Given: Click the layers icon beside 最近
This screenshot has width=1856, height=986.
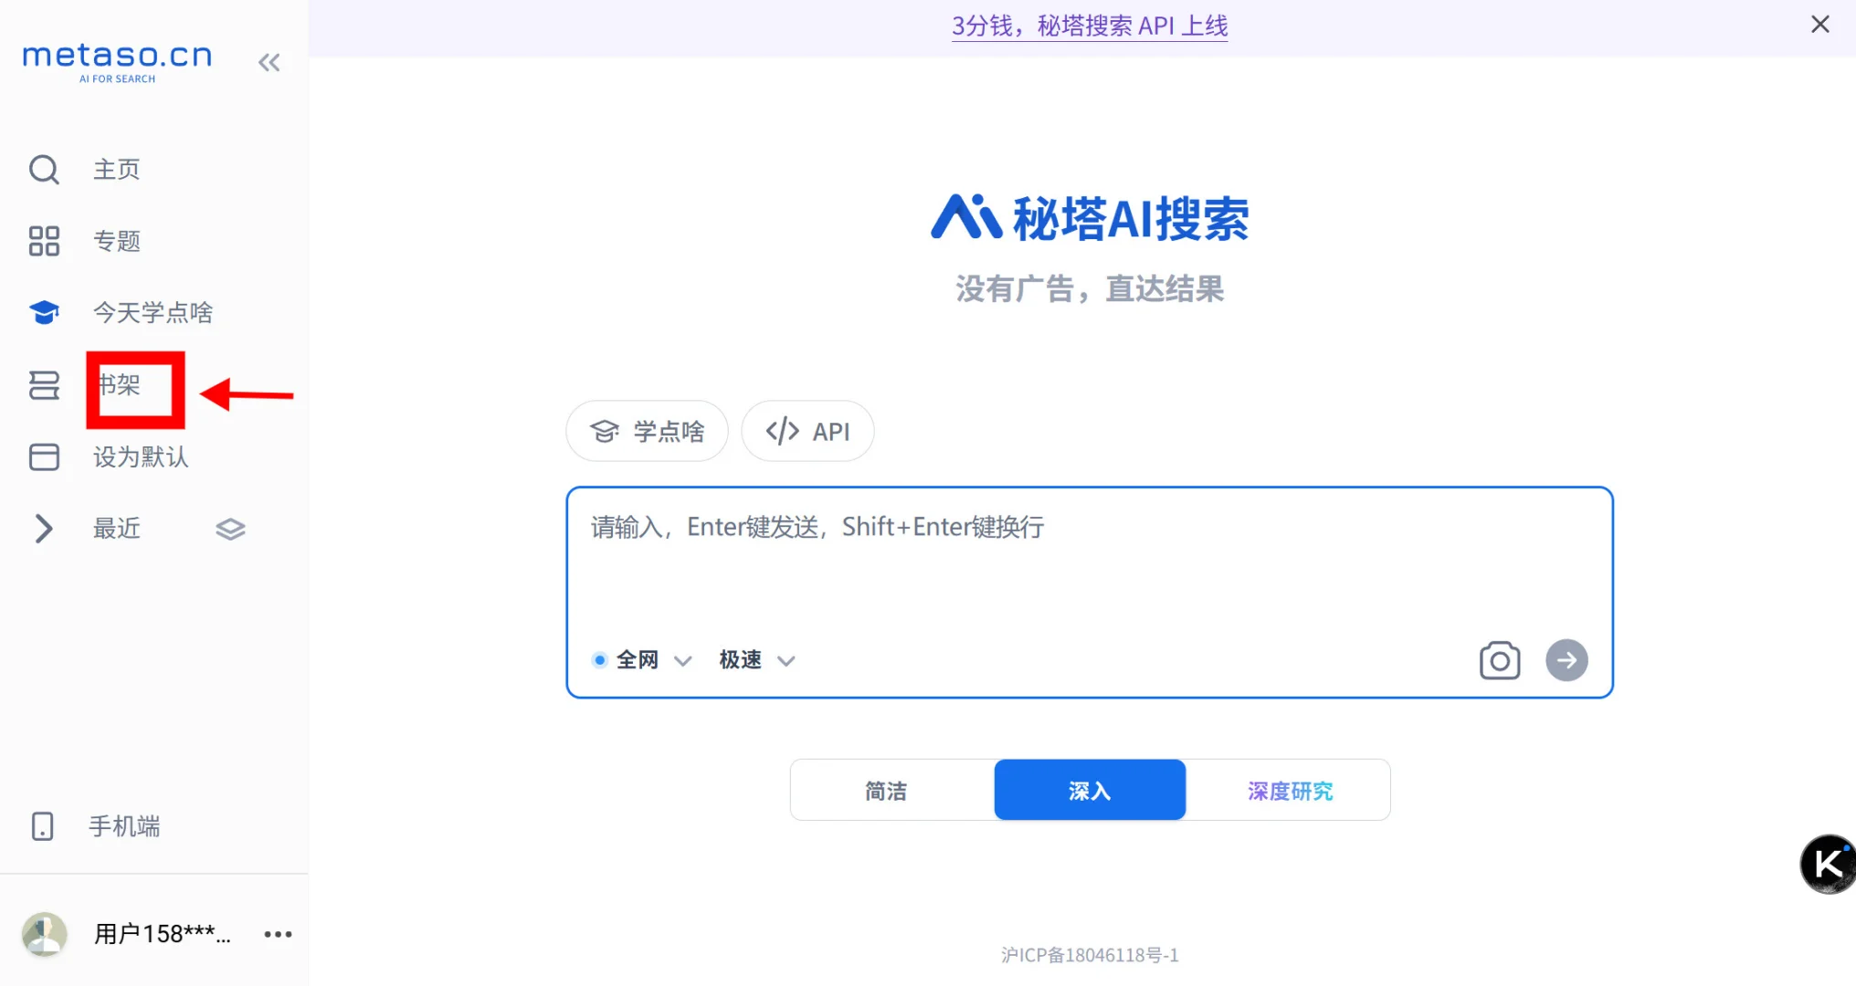Looking at the screenshot, I should pos(230,530).
